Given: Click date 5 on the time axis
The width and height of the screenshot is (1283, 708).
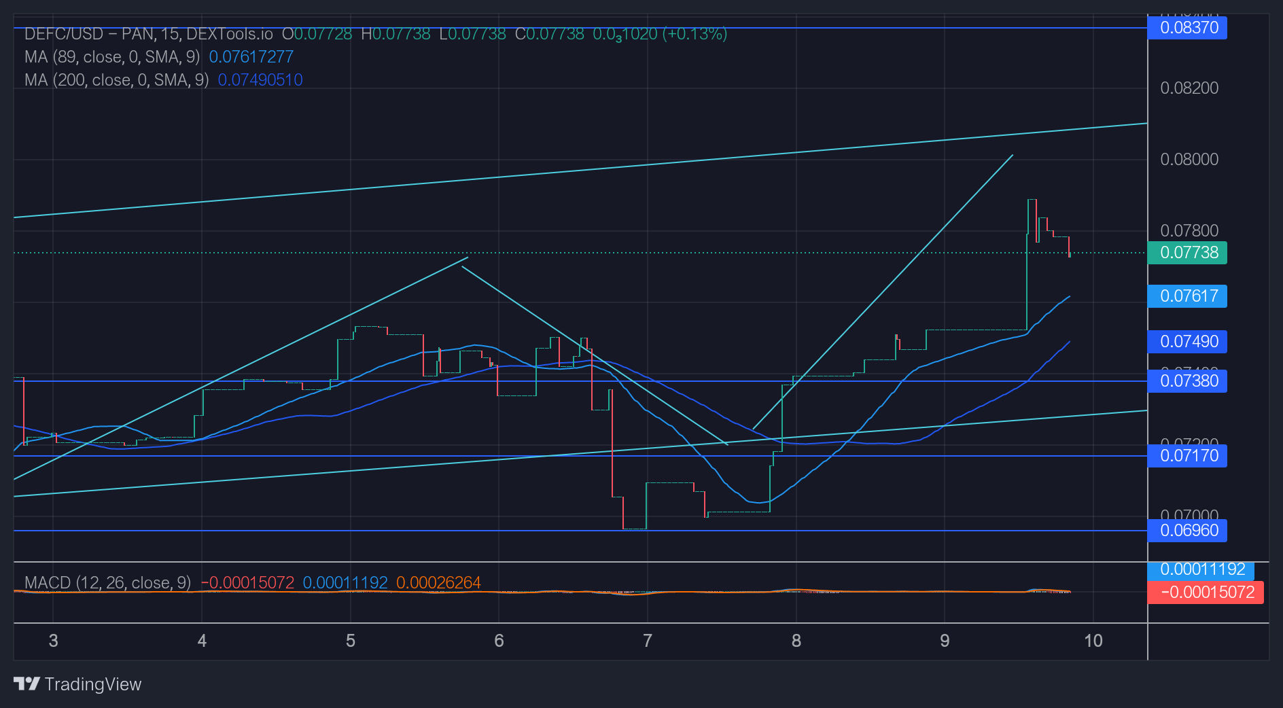Looking at the screenshot, I should point(351,641).
